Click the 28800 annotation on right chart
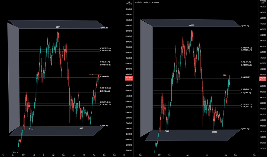Viewport: 267px width, 157px height. 167,131
